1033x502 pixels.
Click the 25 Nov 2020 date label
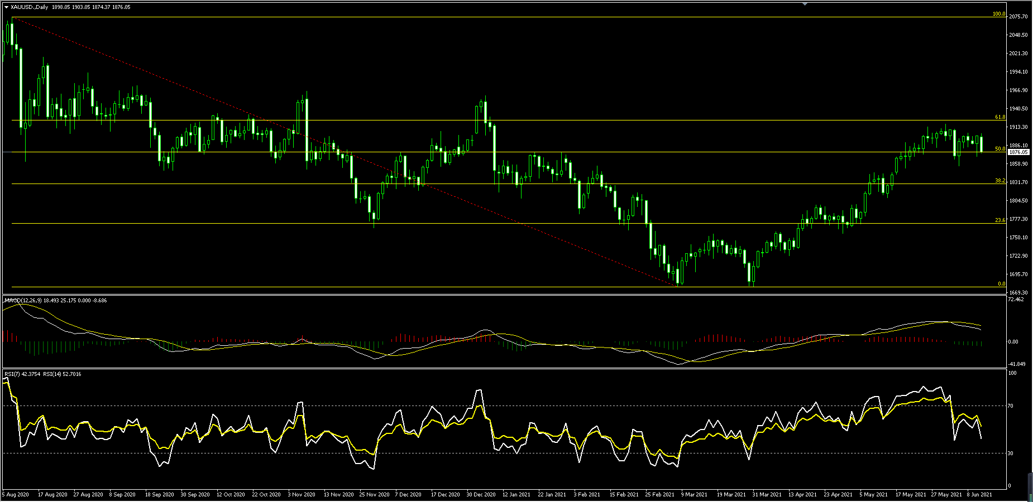point(374,495)
